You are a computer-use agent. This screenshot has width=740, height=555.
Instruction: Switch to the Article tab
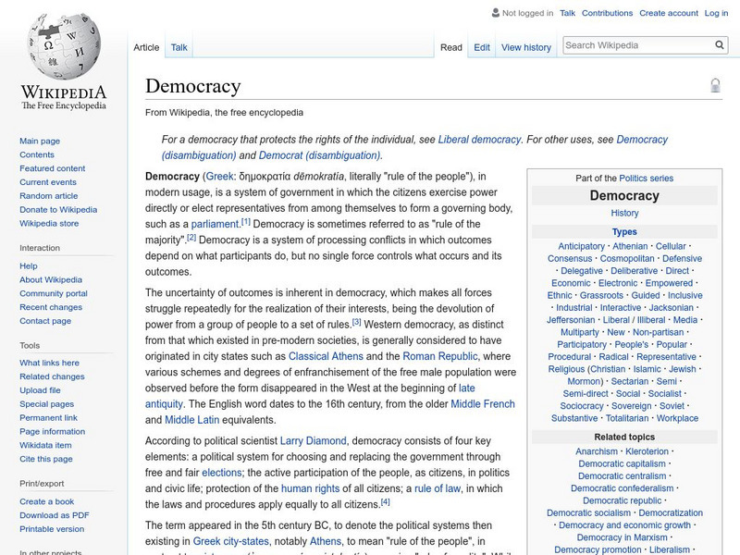[x=146, y=47]
